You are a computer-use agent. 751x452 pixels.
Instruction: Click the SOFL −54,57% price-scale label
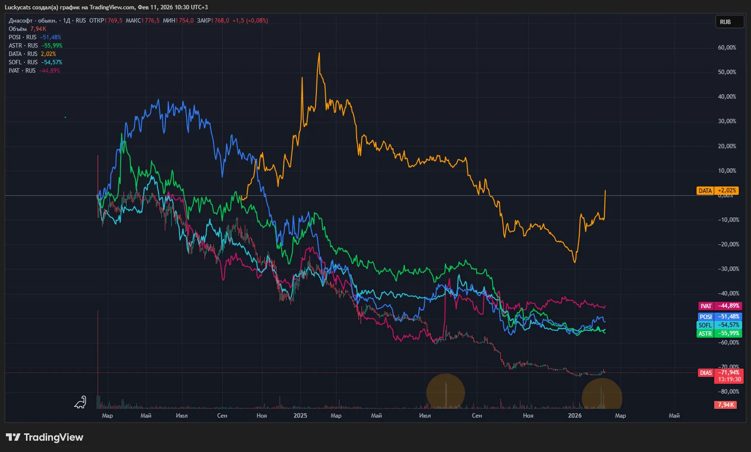pyautogui.click(x=720, y=325)
